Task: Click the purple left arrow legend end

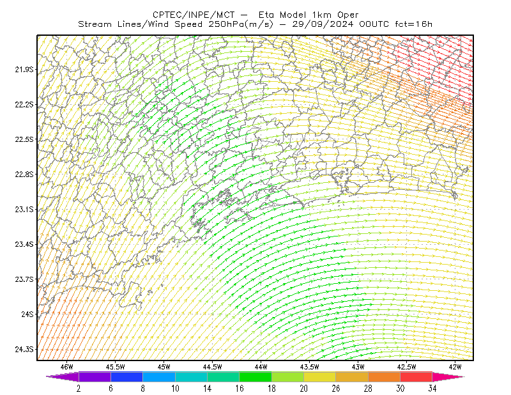Action: click(x=62, y=376)
